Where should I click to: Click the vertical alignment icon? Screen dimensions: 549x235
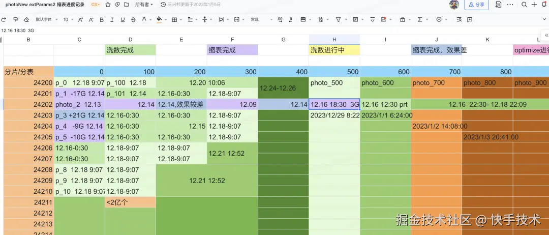pyautogui.click(x=205, y=20)
